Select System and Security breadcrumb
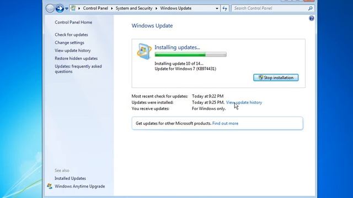The width and height of the screenshot is (353, 198). click(134, 8)
